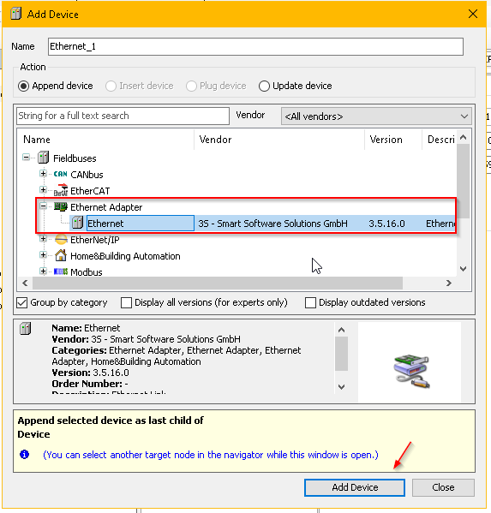491x513 pixels.
Task: Expand the EtherNet/IP node
Action: pos(43,239)
